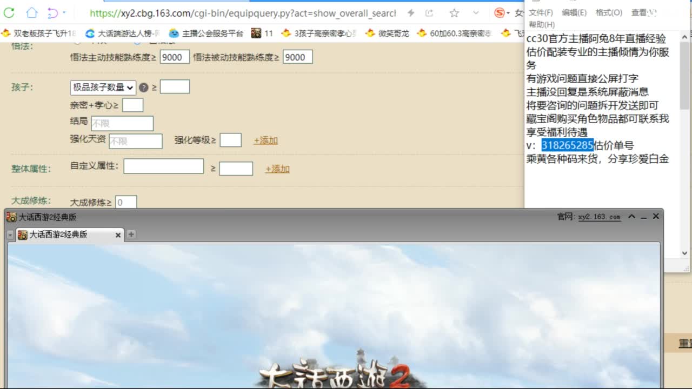Click the share icon in address bar
This screenshot has height=389, width=692.
coord(429,13)
